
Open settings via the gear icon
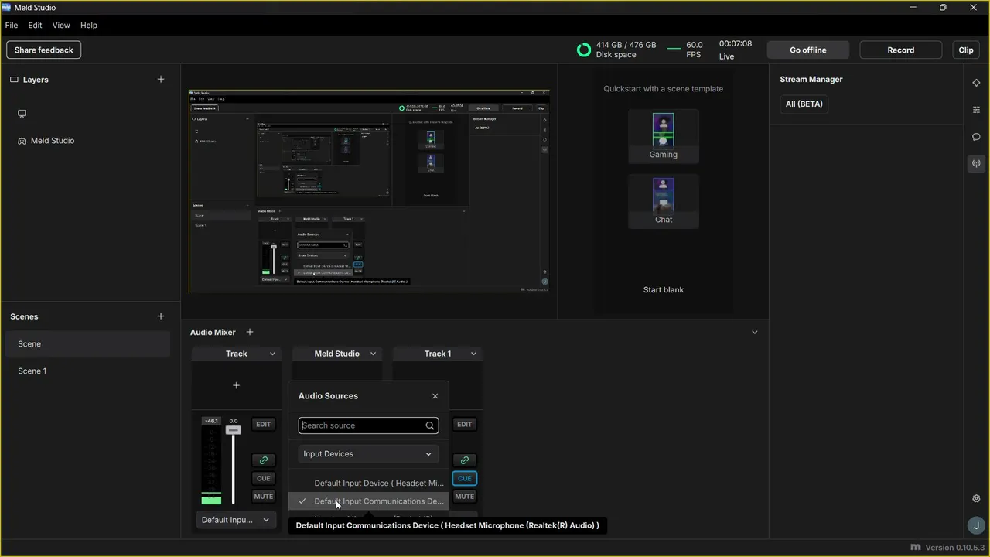click(976, 499)
